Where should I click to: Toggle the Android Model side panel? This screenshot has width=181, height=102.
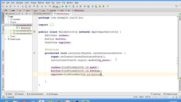(x=180, y=84)
